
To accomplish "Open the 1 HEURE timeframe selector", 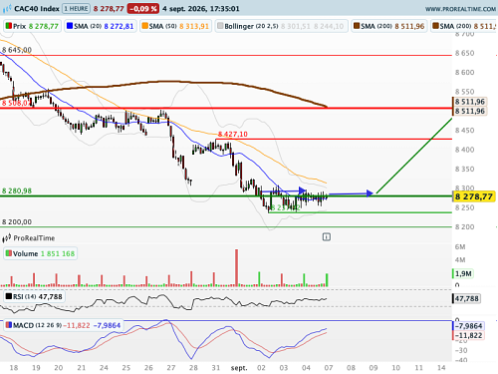I will [x=77, y=9].
